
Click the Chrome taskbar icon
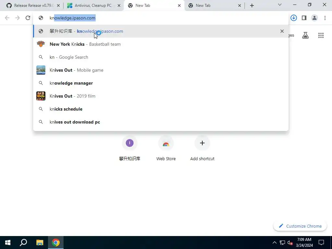[x=56, y=243]
